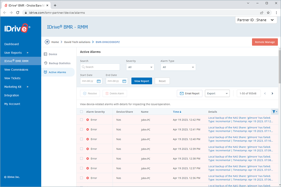Click the Home breadcrumb link

(x=55, y=42)
